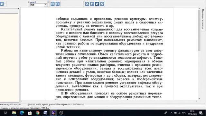Go to the previous page
The height and width of the screenshot is (116, 206).
click(x=92, y=4)
